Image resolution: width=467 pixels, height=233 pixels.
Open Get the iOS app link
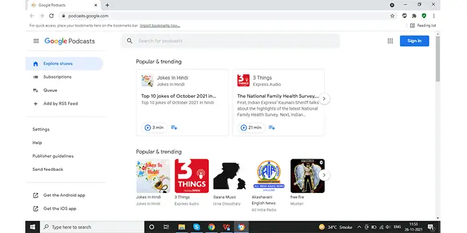click(60, 208)
